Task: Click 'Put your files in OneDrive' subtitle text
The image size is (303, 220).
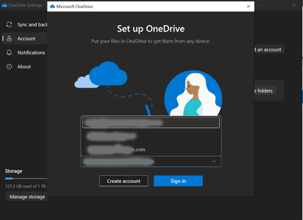Action: tap(151, 41)
